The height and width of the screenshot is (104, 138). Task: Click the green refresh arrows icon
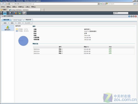(x=101, y=4)
